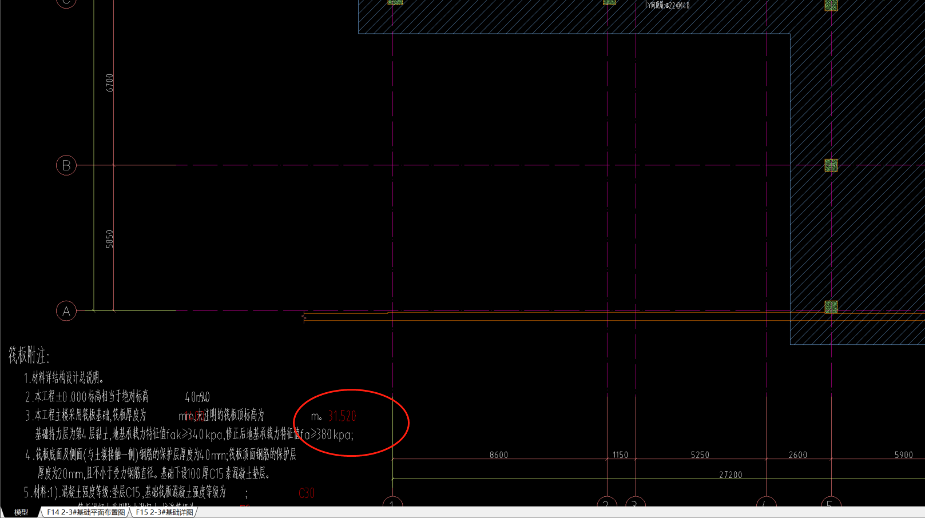Select the fa≥380kpa bearing capacity text
925x518 pixels.
coord(327,435)
